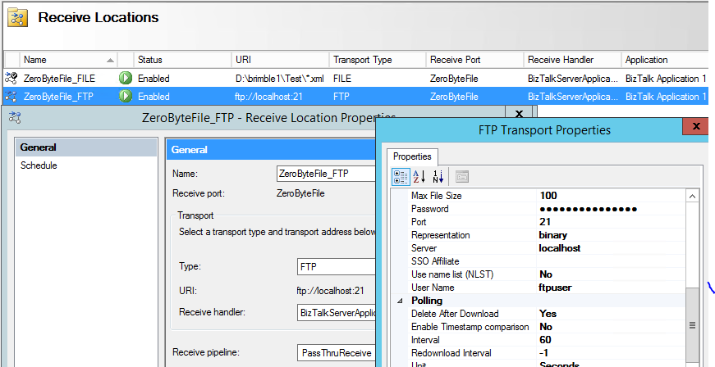Open the Schedule page in left pane
The height and width of the screenshot is (367, 715).
pos(39,165)
